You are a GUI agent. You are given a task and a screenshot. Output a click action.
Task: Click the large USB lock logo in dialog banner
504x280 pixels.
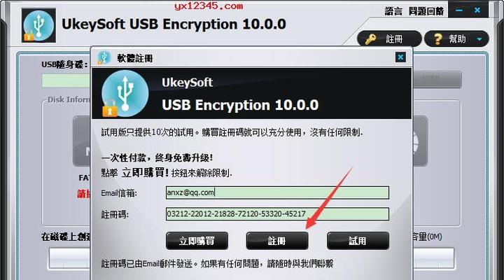click(x=125, y=94)
